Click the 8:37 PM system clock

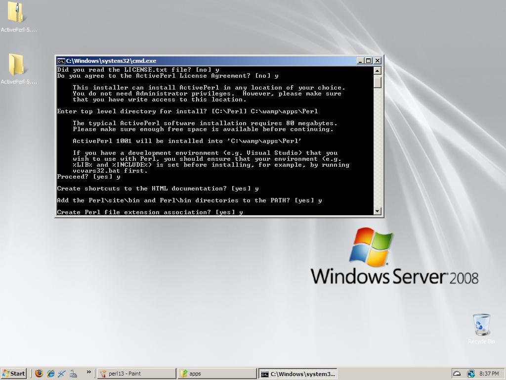pyautogui.click(x=489, y=374)
